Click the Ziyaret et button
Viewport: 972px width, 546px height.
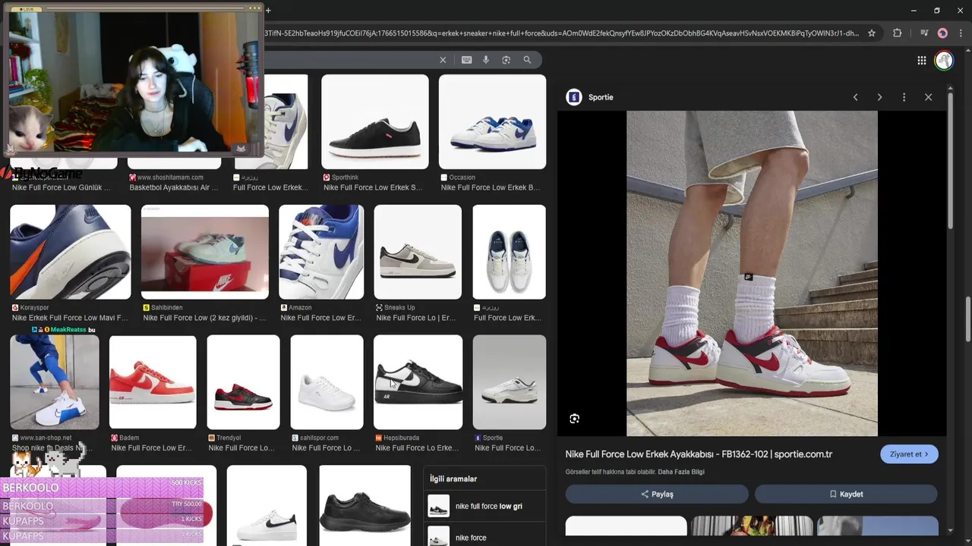tap(909, 454)
